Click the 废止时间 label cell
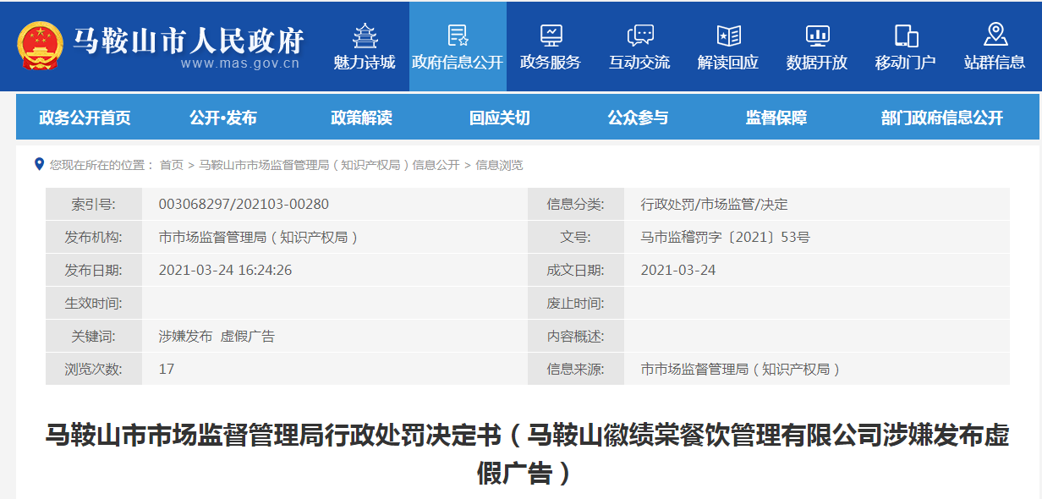 coord(575,303)
